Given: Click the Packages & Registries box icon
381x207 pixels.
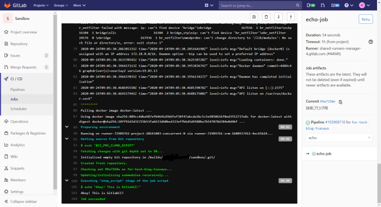Looking at the screenshot, I should (6, 133).
